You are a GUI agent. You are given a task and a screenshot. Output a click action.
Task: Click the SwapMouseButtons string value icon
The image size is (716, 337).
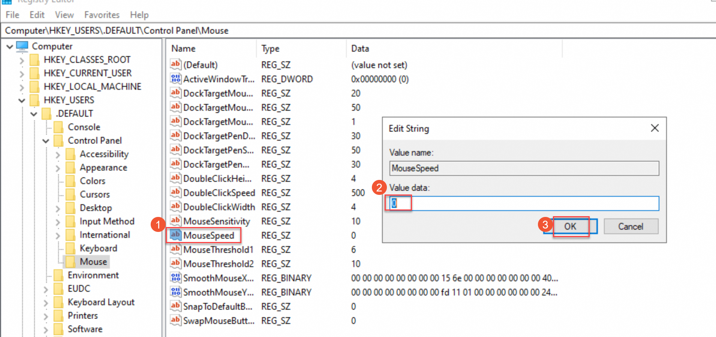click(x=175, y=321)
